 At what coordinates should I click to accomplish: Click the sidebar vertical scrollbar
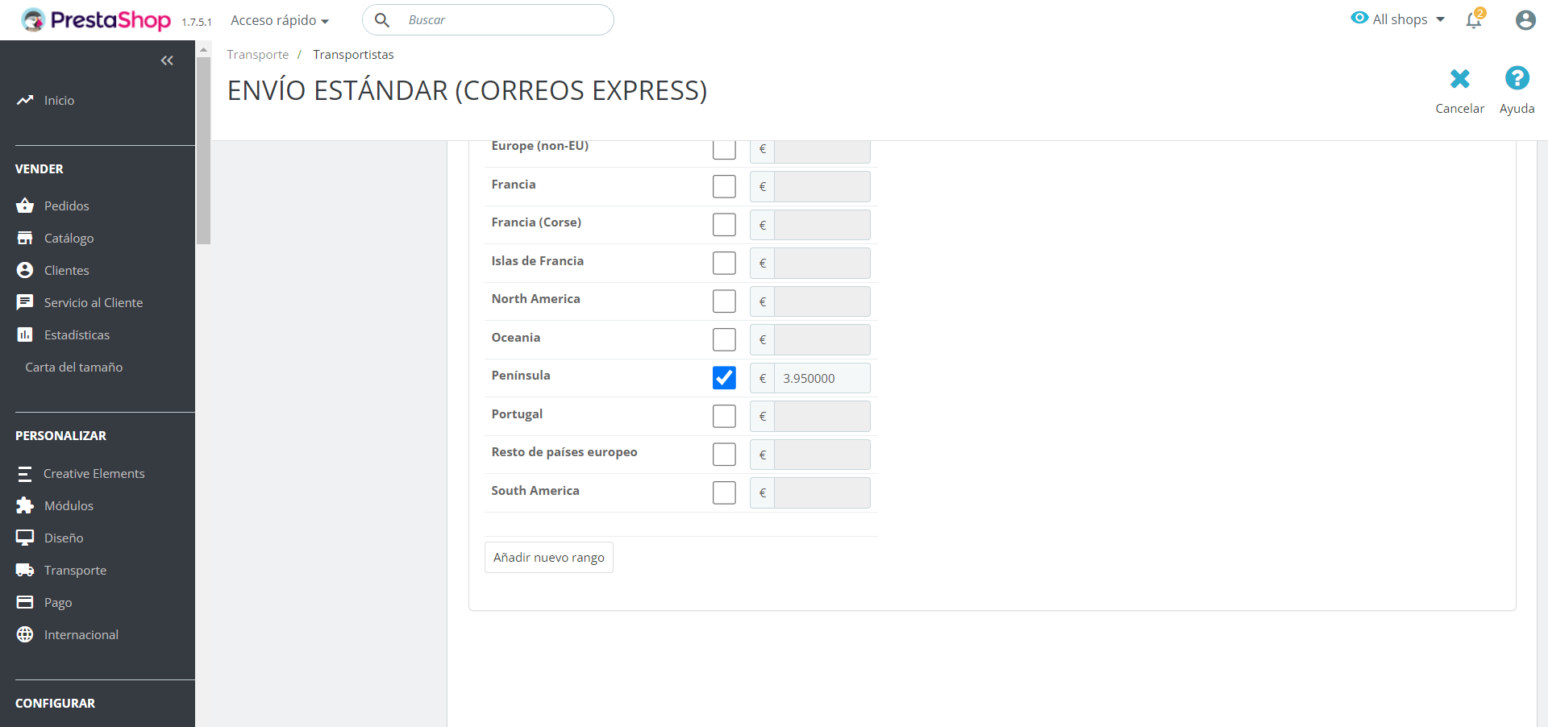tap(204, 150)
